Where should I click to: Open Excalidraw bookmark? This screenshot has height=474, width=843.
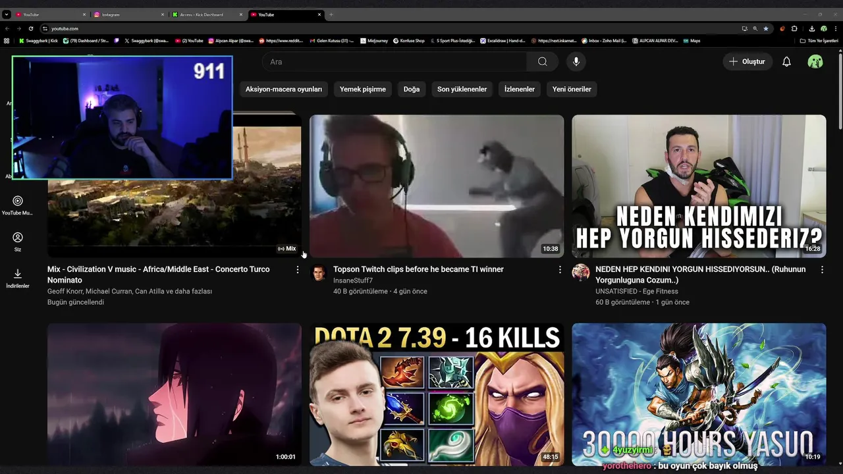(503, 41)
